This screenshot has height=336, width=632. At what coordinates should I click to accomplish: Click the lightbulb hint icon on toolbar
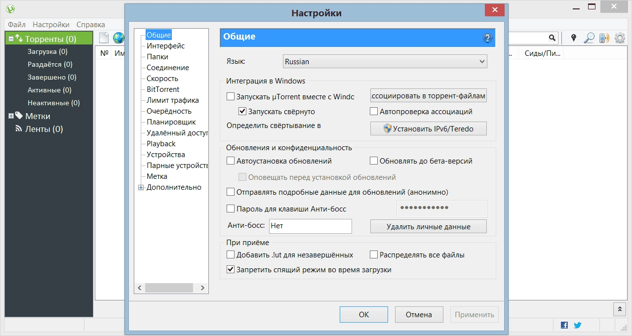point(573,38)
